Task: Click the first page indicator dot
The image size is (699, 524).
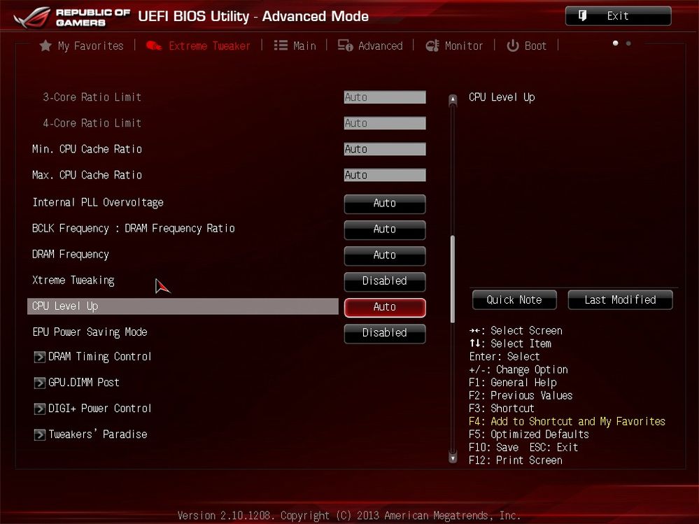Action: pyautogui.click(x=615, y=43)
